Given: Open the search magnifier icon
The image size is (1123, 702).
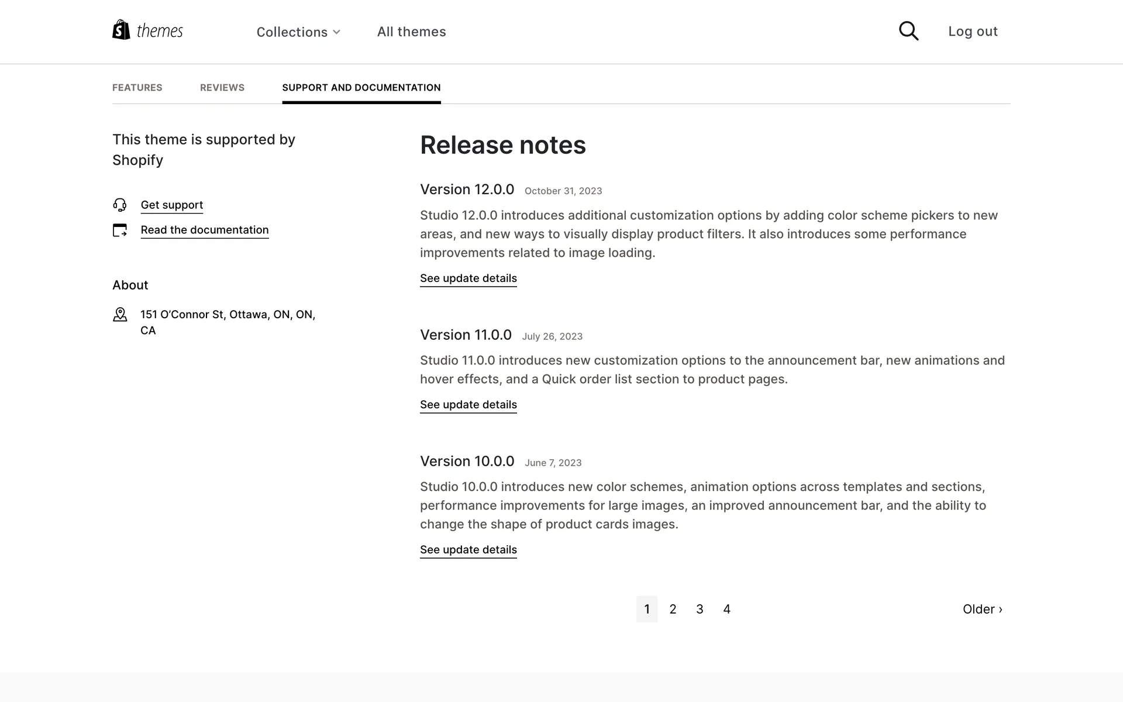Looking at the screenshot, I should click(x=908, y=31).
